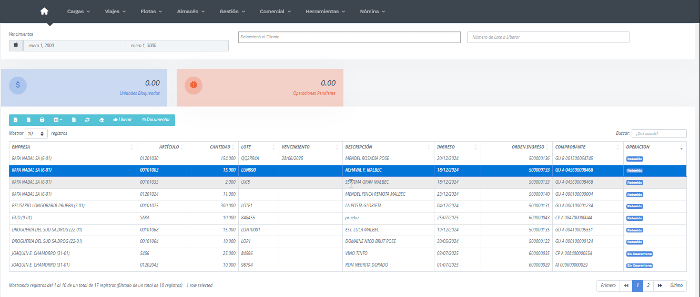Screen dimensions: 700x297
Task: Expand the Nómina menu
Action: click(x=372, y=11)
